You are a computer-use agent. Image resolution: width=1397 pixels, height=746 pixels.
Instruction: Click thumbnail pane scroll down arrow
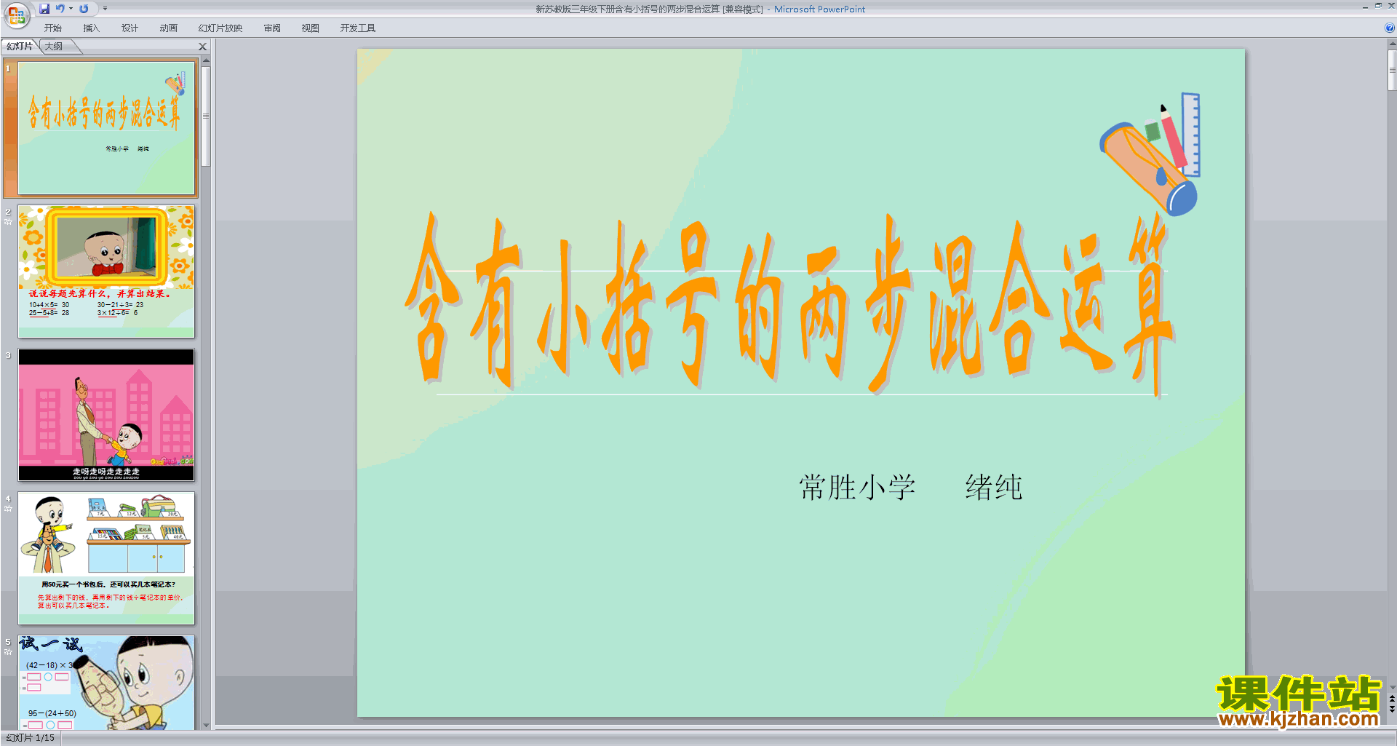pos(206,725)
